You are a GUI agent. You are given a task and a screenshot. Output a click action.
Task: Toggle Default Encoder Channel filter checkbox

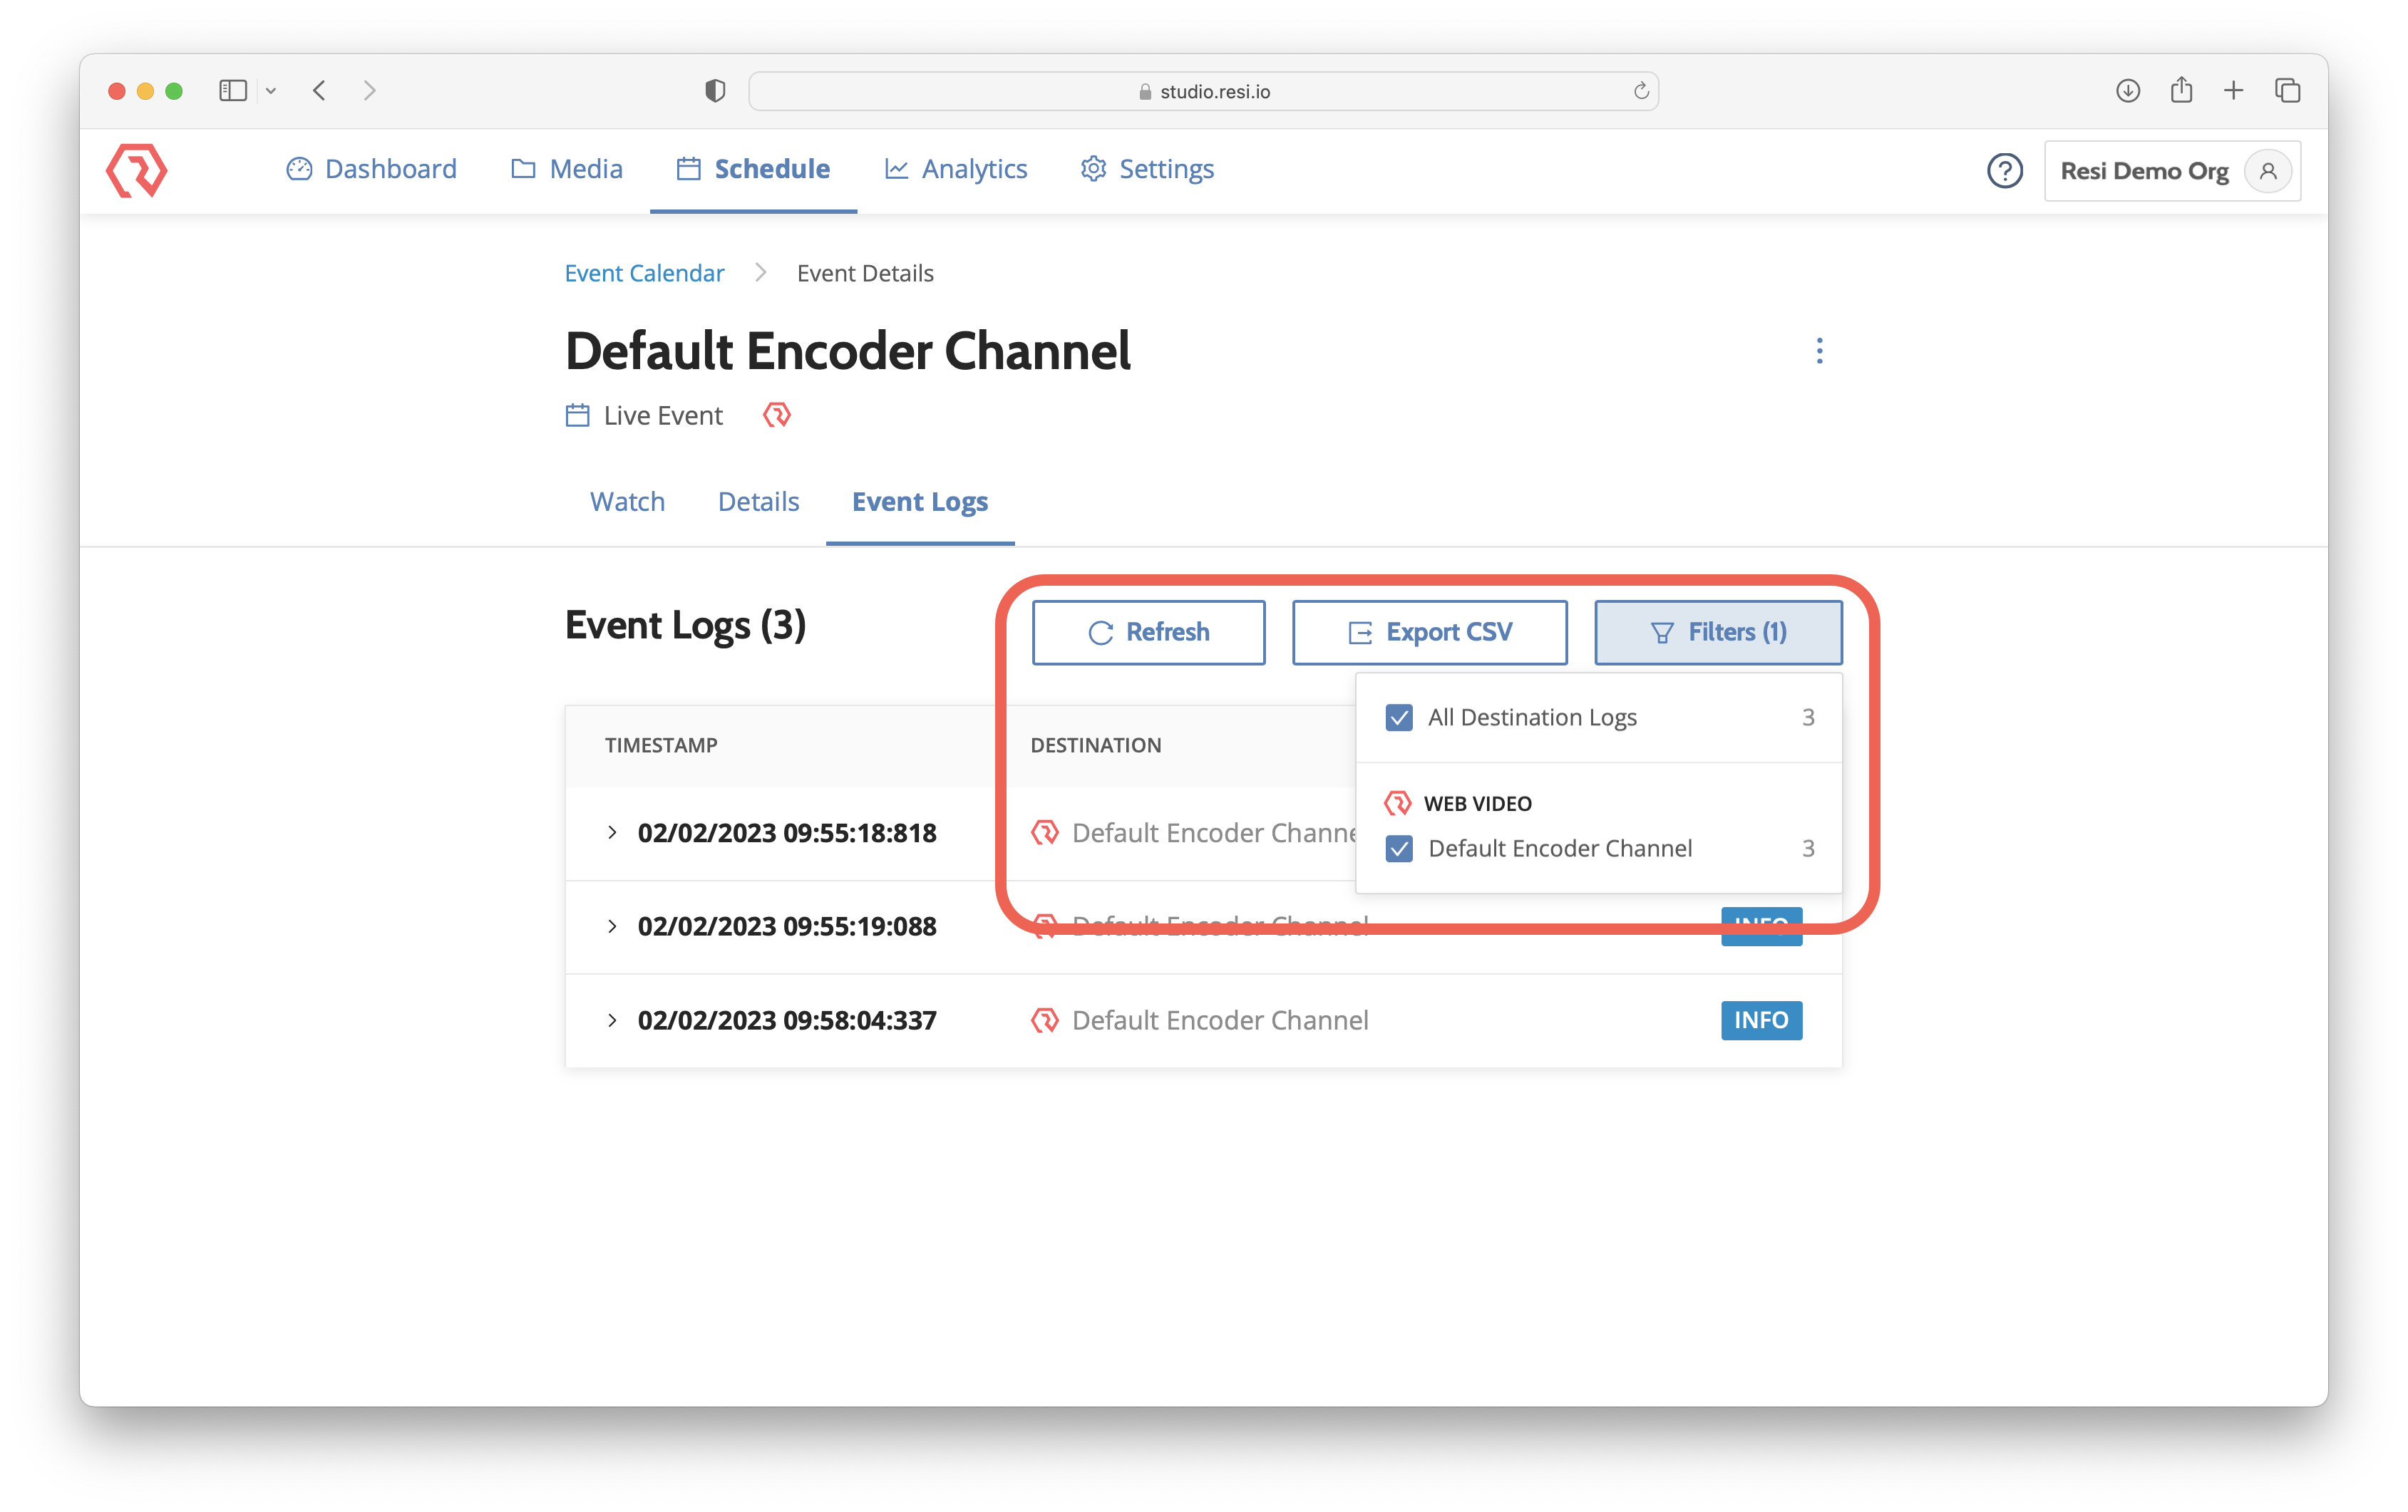[1399, 849]
